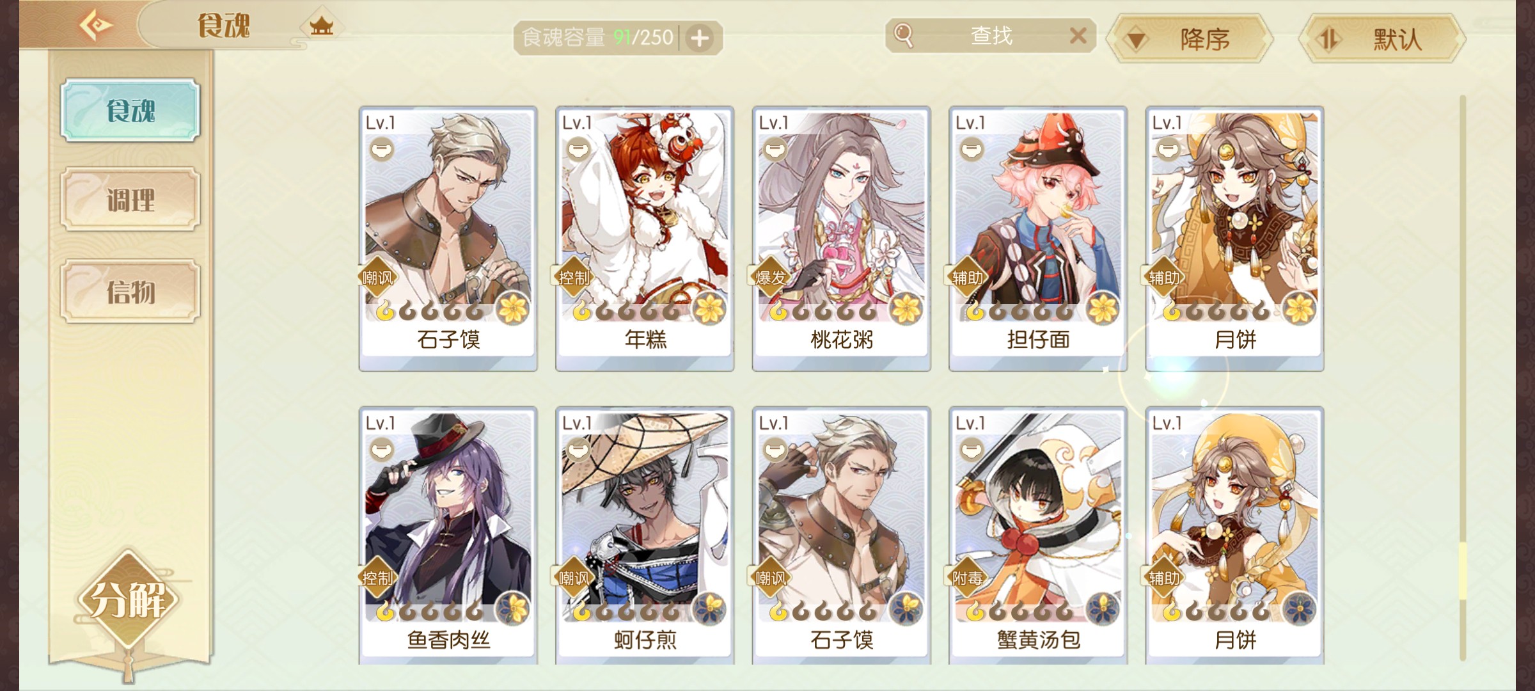
Task: Click the 分解 button
Action: click(128, 600)
